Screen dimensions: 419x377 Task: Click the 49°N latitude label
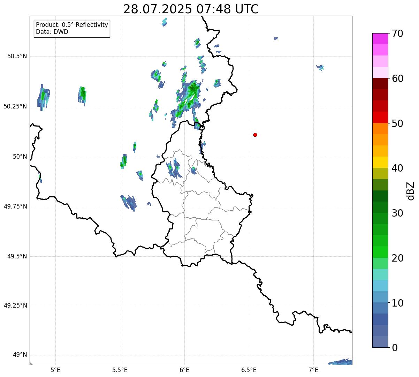tap(20, 355)
